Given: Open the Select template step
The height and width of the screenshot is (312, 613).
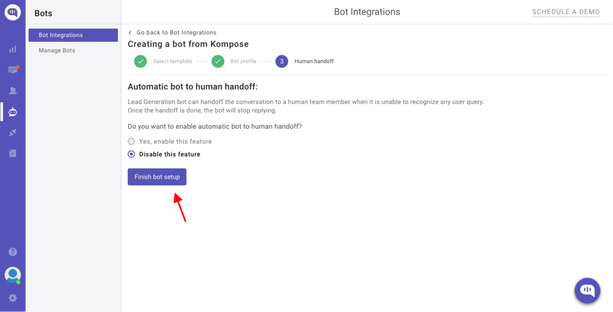Looking at the screenshot, I should coord(140,61).
